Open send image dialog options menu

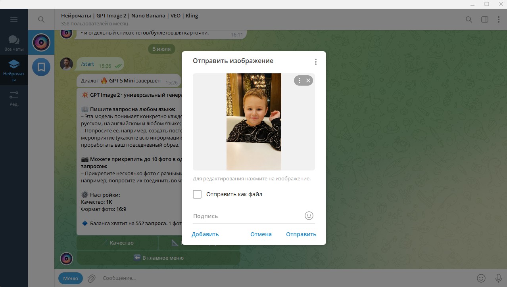point(316,62)
